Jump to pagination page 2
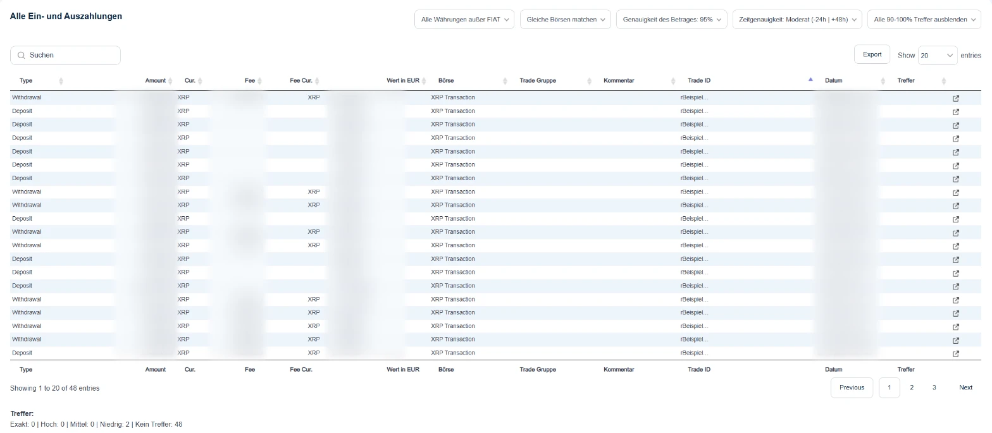 pyautogui.click(x=912, y=387)
